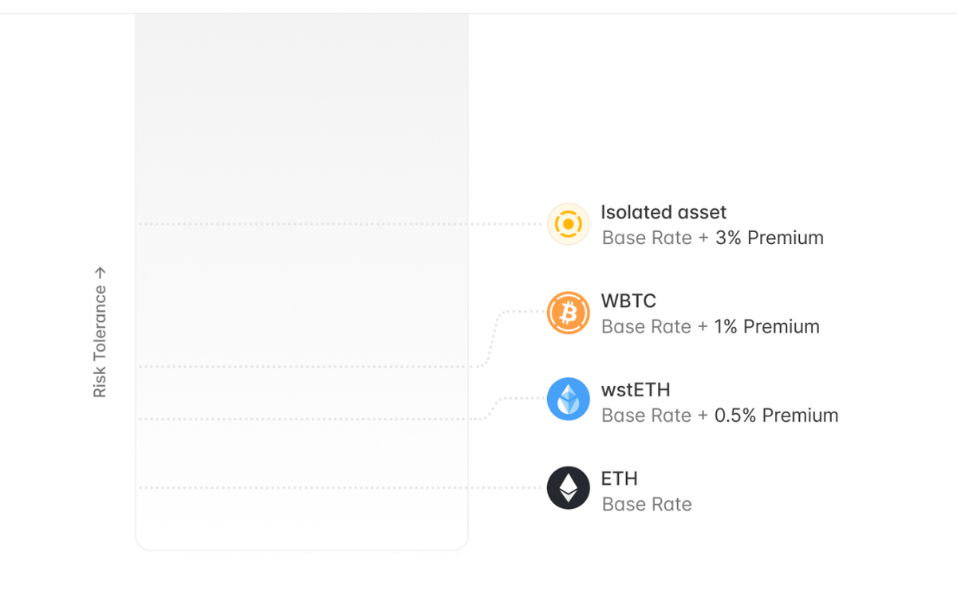Click the wstETH blue icon
Image resolution: width=957 pixels, height=595 pixels.
pos(568,400)
